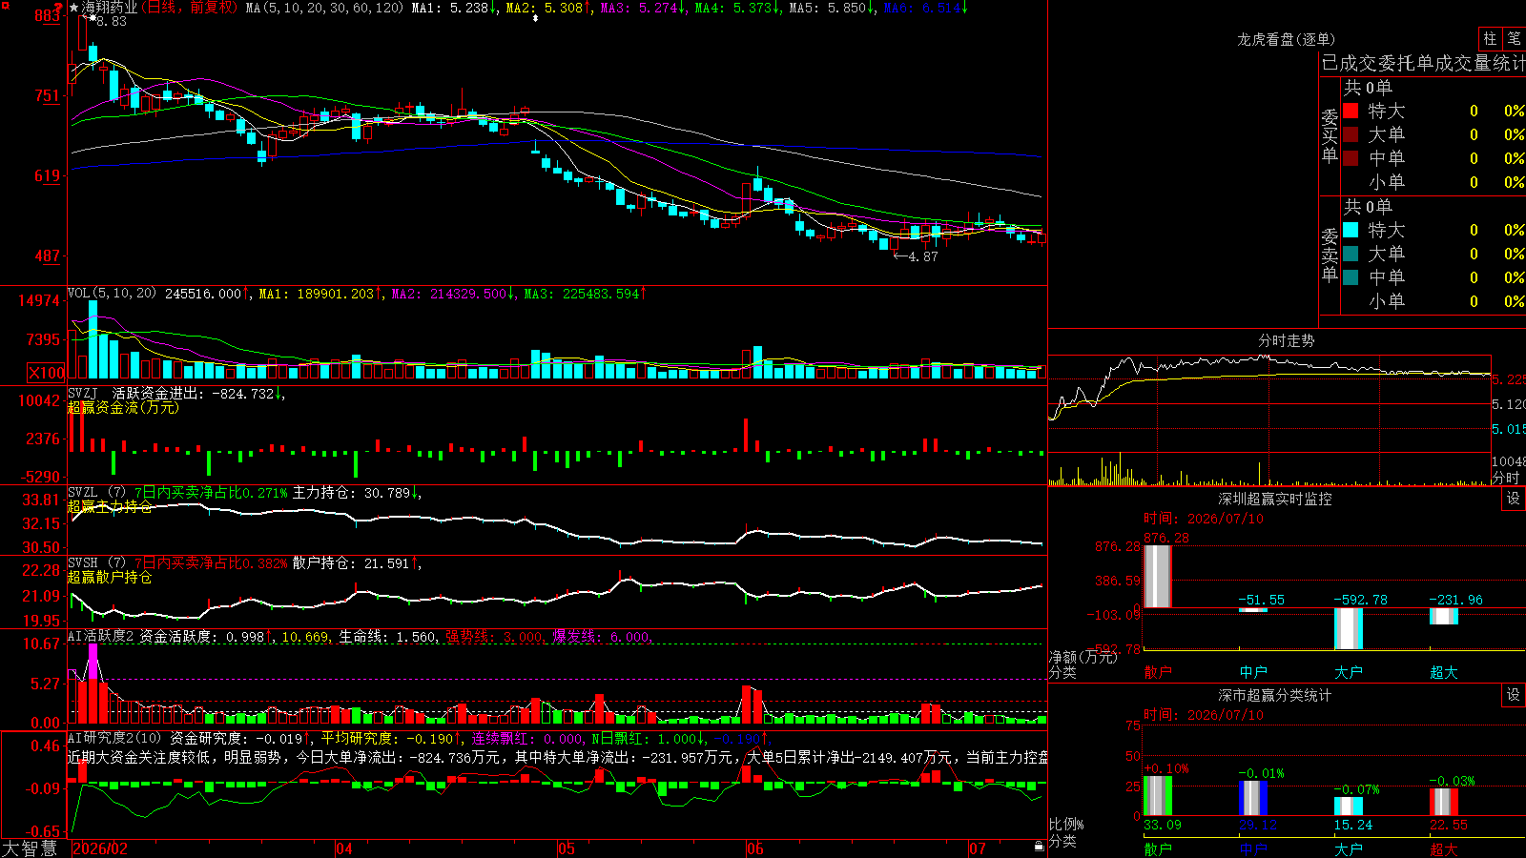Click the 22.55 超大 bar in 深市超赢分类统计
The width and height of the screenshot is (1526, 858).
click(x=1444, y=802)
